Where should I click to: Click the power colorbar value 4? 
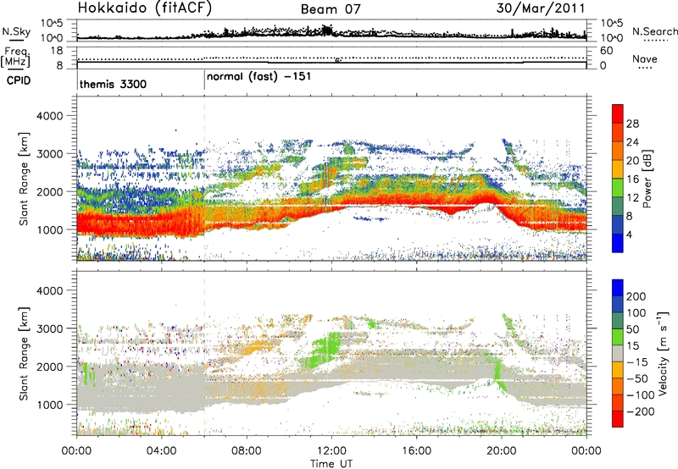629,235
